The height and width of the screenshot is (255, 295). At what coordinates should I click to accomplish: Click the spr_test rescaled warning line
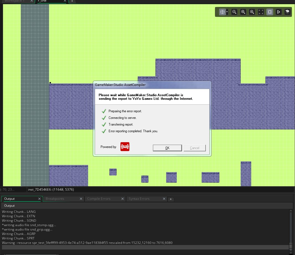[87, 243]
